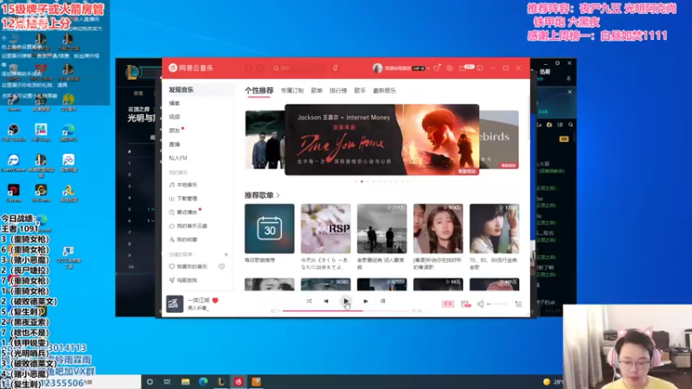This screenshot has width=692, height=389.
Task: Add a new playlist with plus icon
Action: click(226, 254)
